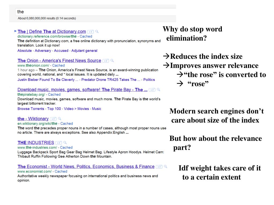The image size is (274, 205).
Task: Click the blue arrow marker beside Dictionary.com result
Action: 15,31
